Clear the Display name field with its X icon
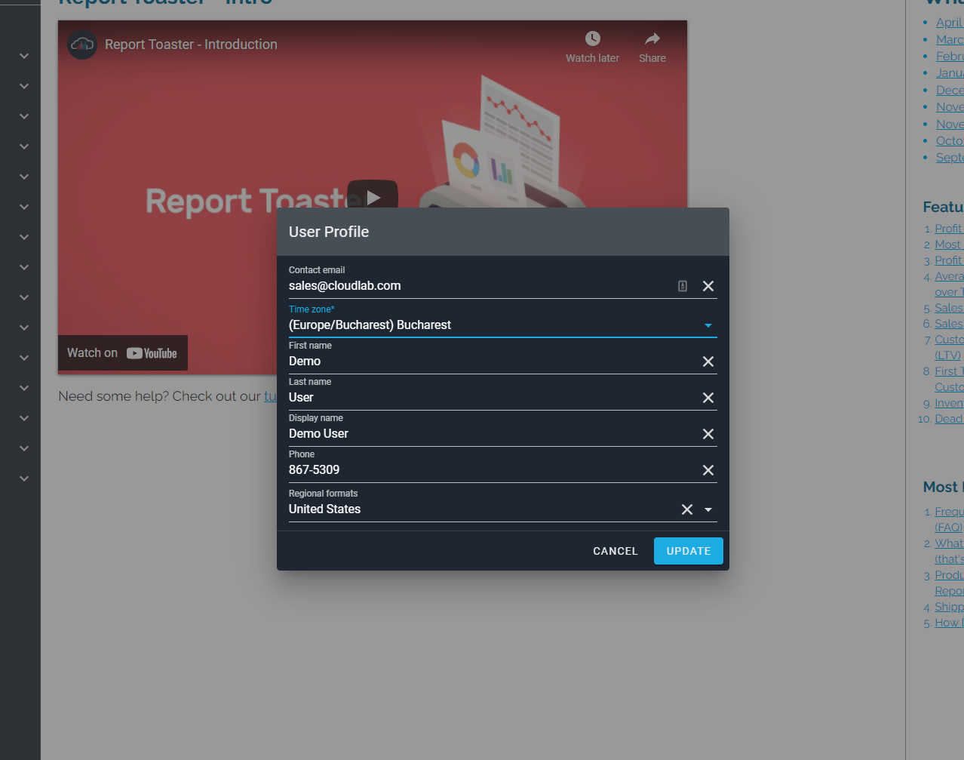 708,433
